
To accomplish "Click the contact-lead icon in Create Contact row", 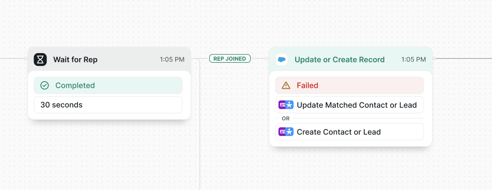I will (x=286, y=132).
